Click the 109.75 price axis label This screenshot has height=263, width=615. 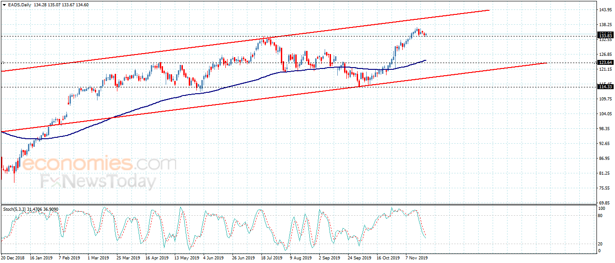[605, 99]
